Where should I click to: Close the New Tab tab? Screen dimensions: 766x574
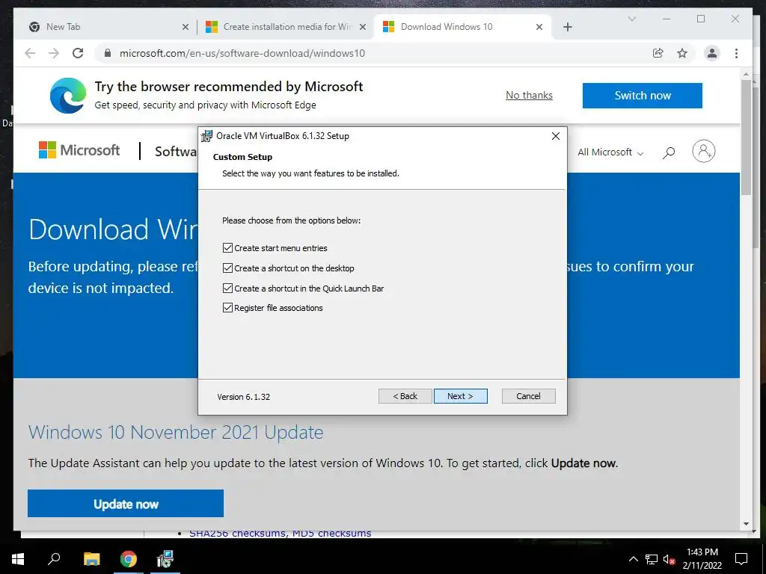pyautogui.click(x=186, y=27)
